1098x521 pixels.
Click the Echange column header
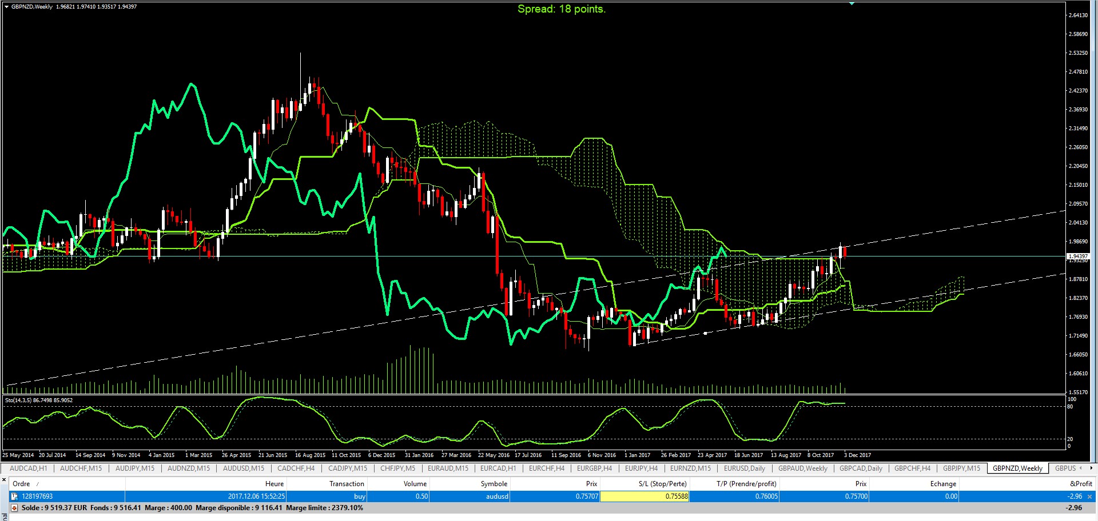pos(914,484)
